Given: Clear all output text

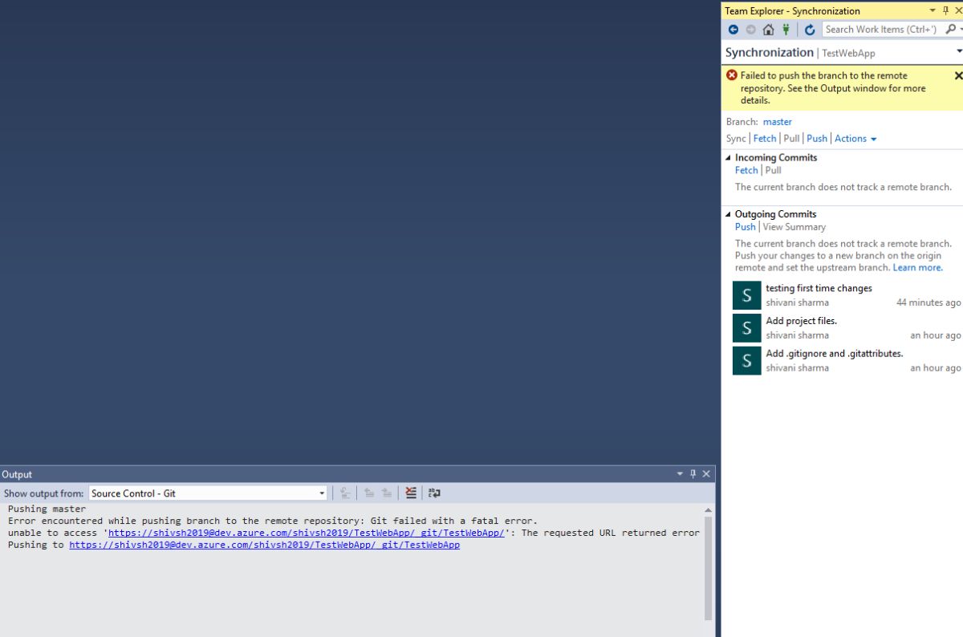Looking at the screenshot, I should point(411,493).
